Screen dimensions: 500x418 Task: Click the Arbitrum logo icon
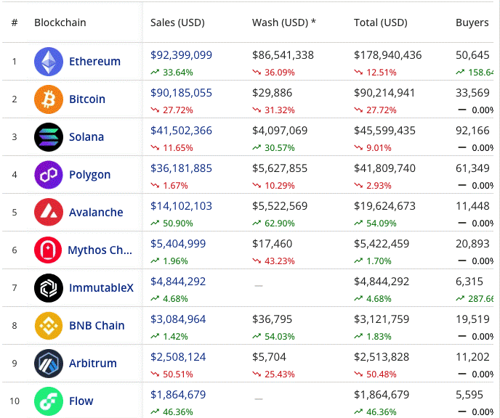click(49, 364)
